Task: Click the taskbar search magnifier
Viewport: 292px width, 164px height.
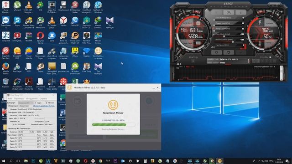Action: click(x=11, y=161)
